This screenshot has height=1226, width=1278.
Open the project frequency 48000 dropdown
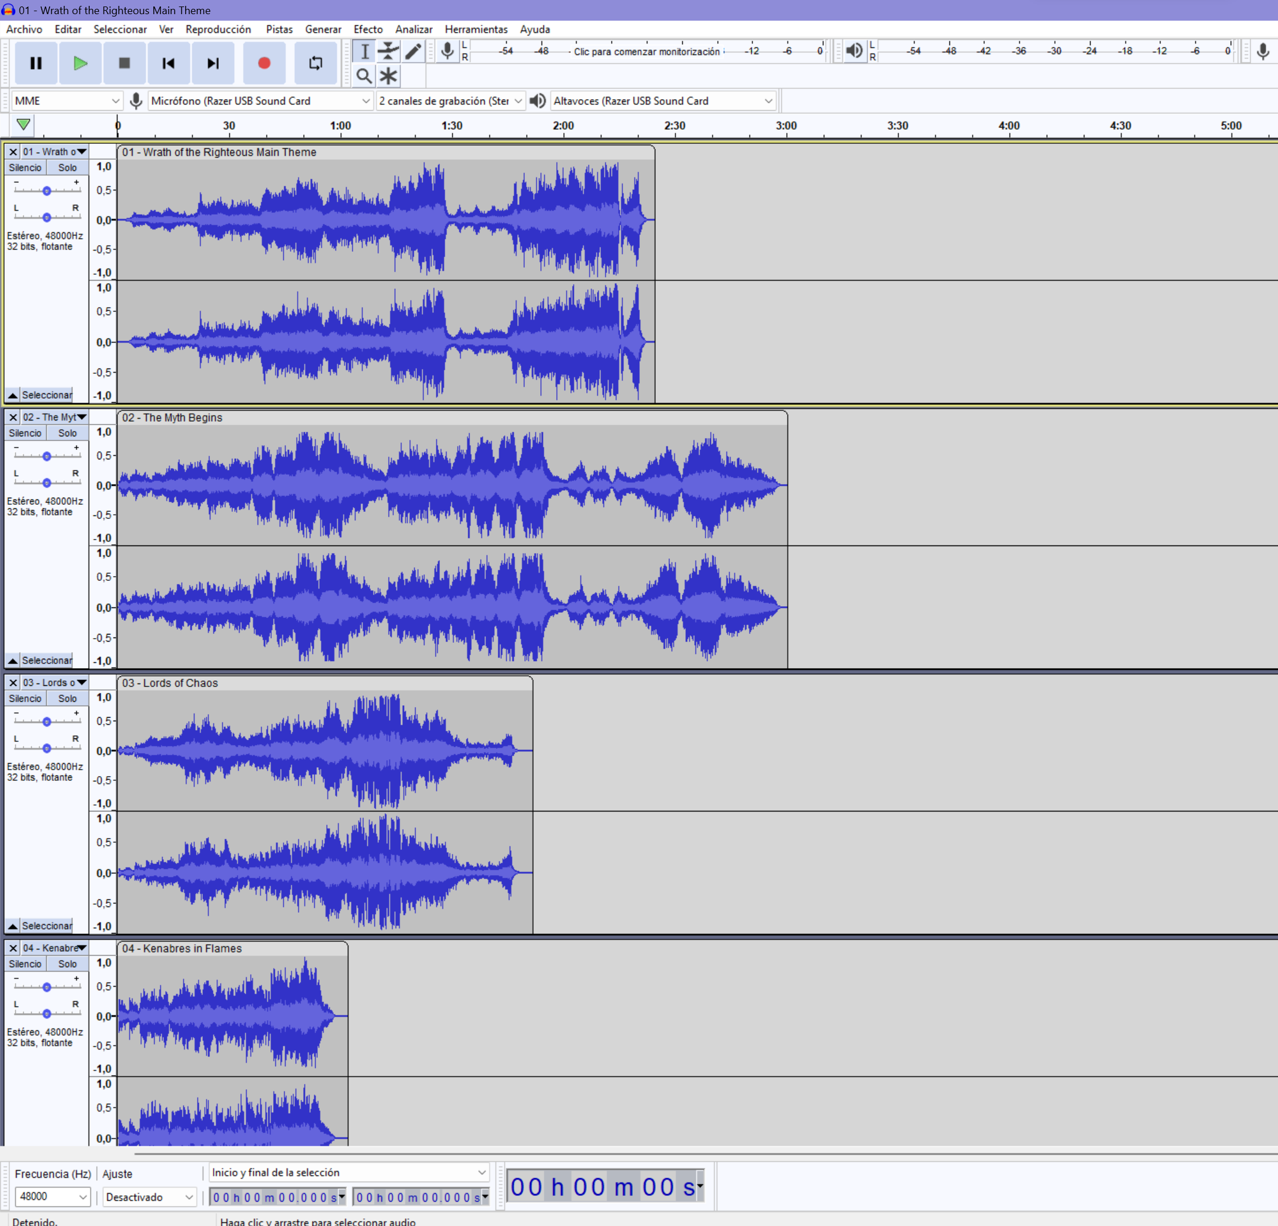point(52,1196)
